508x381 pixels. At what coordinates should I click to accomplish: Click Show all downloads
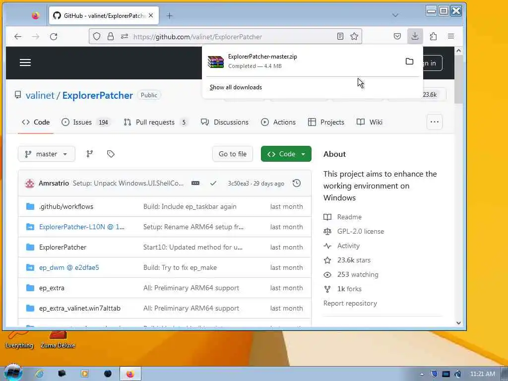236,87
